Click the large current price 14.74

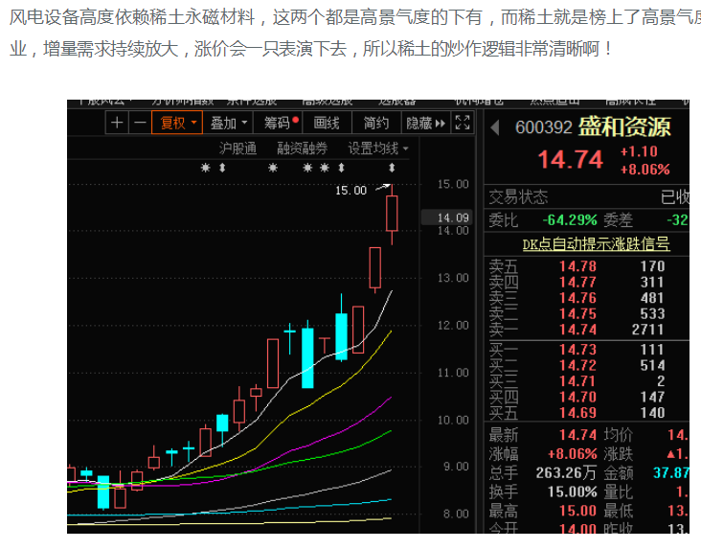[571, 160]
